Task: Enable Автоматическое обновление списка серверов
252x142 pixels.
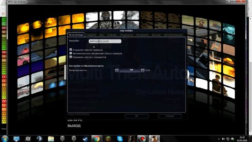Action: pos(70,53)
